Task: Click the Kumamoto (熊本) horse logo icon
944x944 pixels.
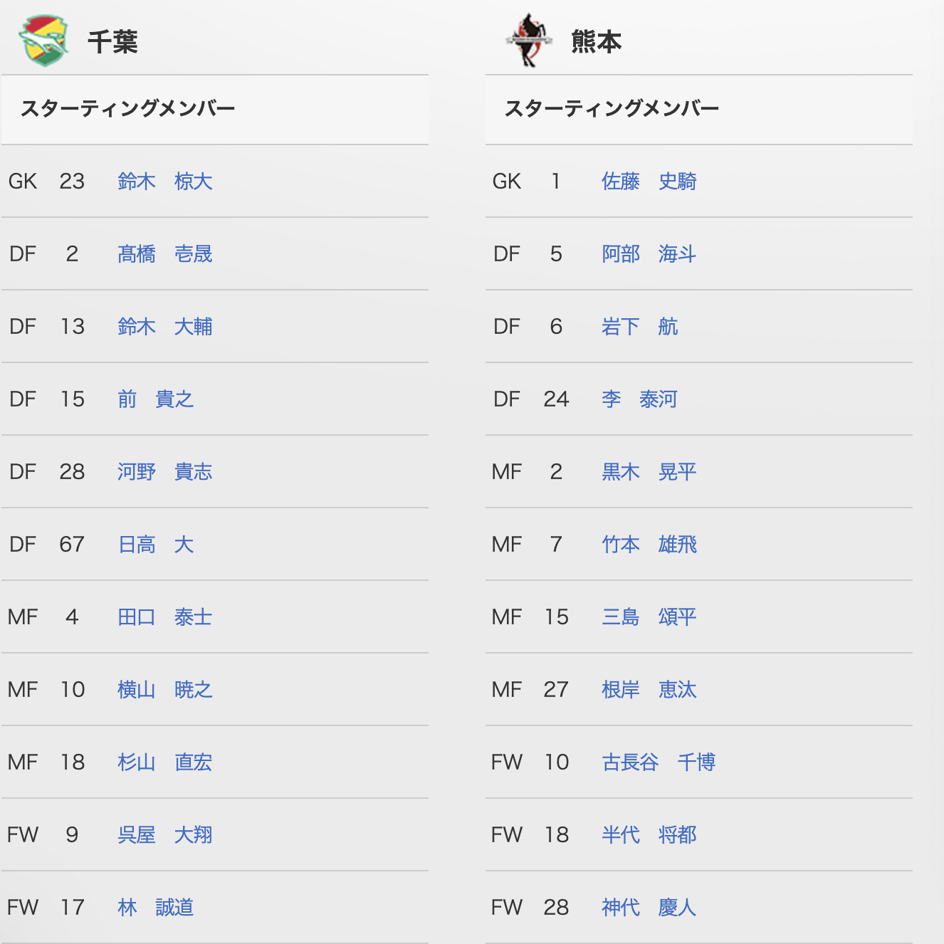Action: tap(530, 41)
